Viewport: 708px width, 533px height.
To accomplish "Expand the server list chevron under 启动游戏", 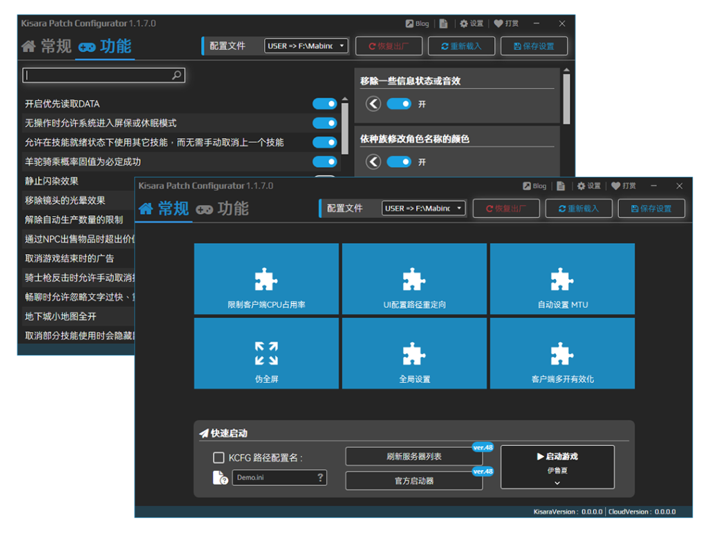I will point(557,483).
